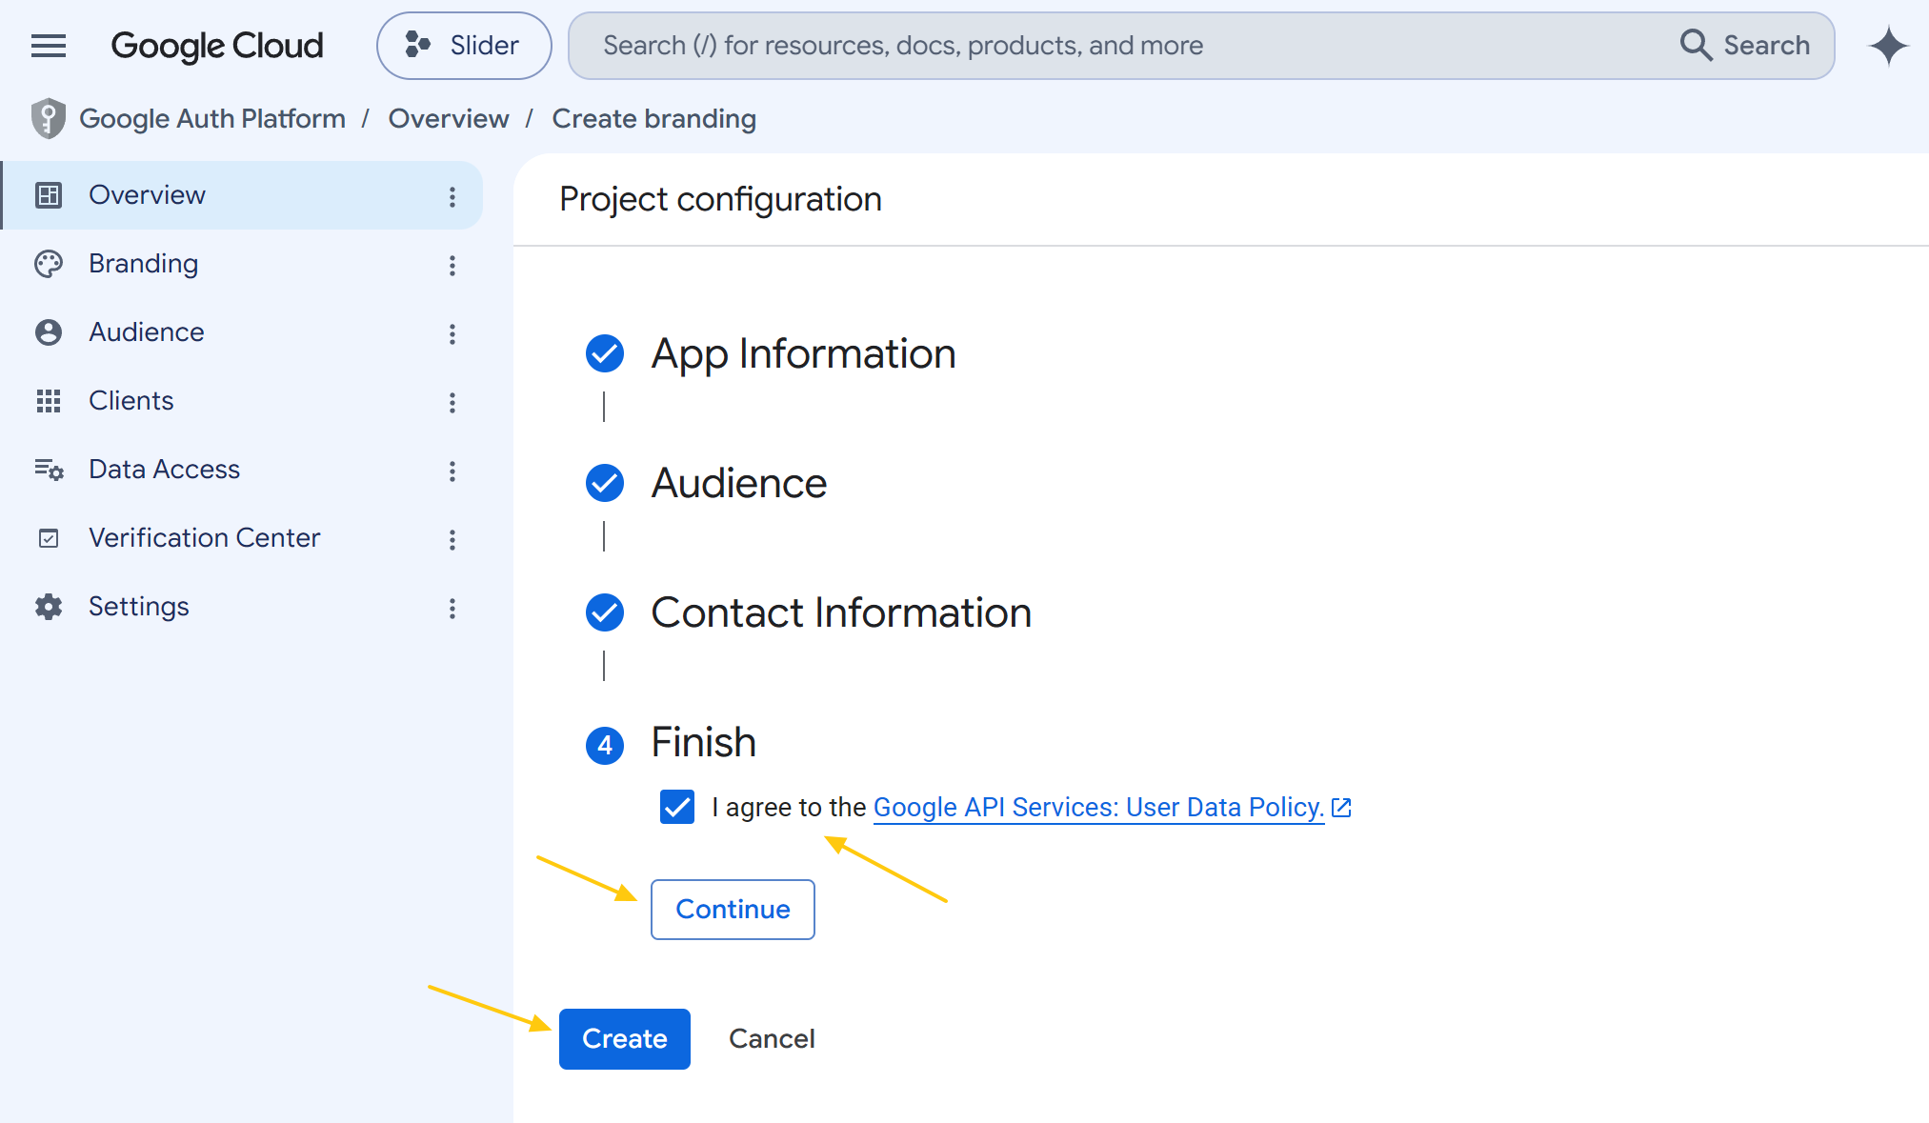Image resolution: width=1929 pixels, height=1123 pixels.
Task: Click the Google Auth Platform shield icon
Action: [48, 118]
